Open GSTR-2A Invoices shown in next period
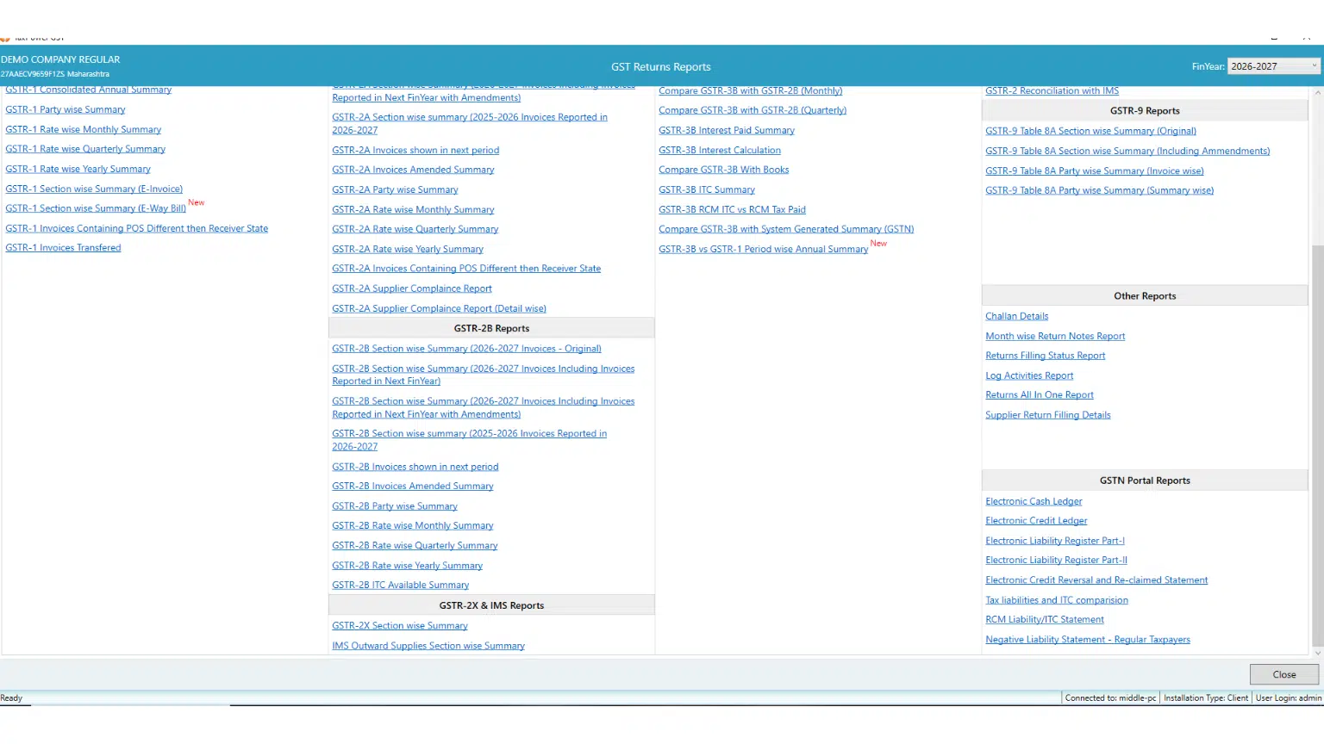This screenshot has width=1324, height=744. point(415,151)
